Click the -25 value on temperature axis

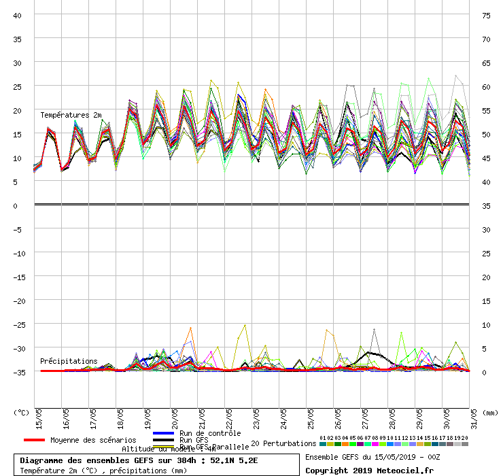coord(19,325)
